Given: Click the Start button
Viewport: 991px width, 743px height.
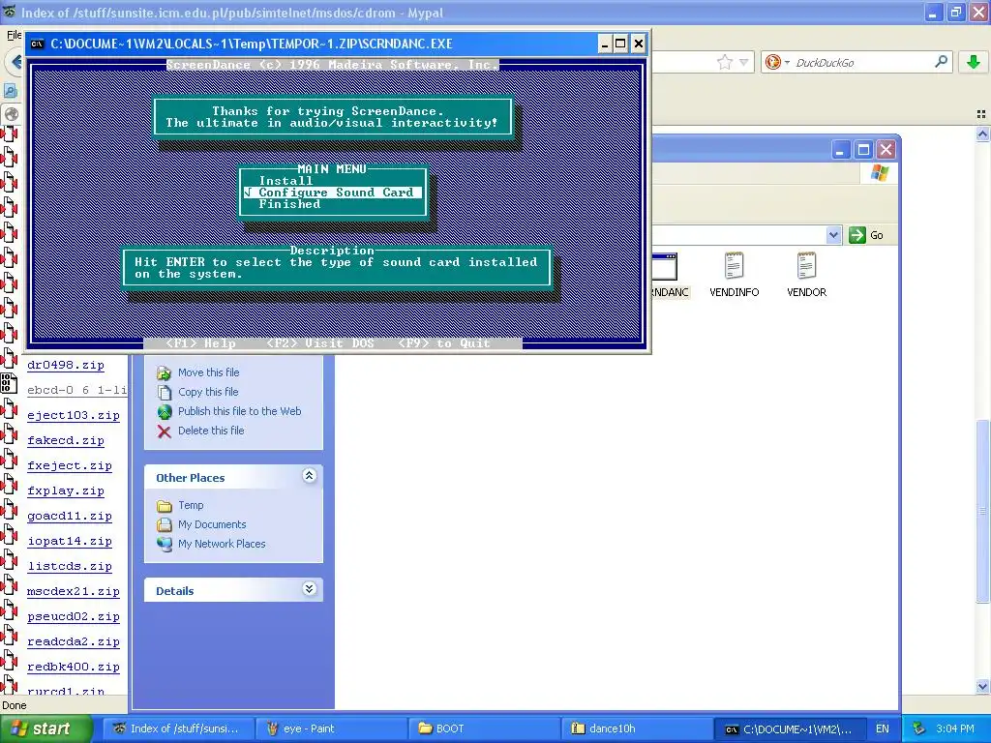Looking at the screenshot, I should (x=45, y=728).
